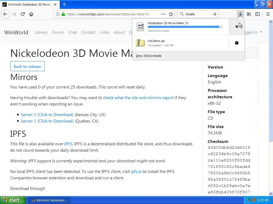
Task: Submit search with the go arrow
Action: coord(214,14)
